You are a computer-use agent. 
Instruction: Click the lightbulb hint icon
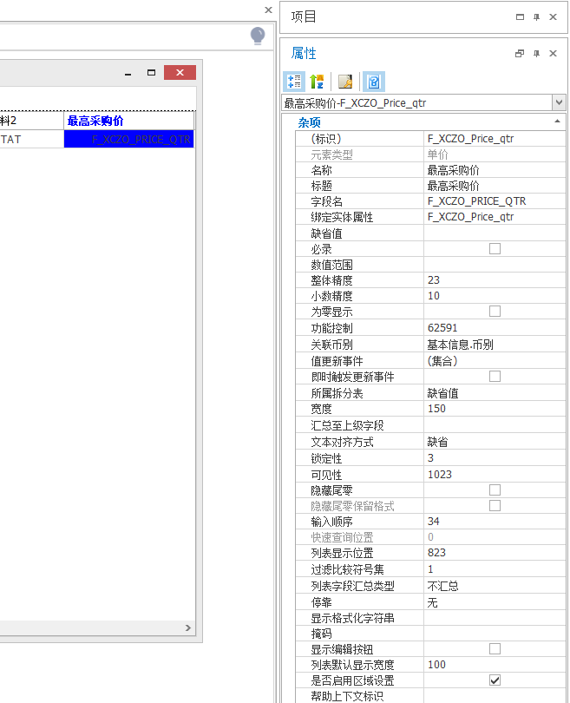pos(258,36)
